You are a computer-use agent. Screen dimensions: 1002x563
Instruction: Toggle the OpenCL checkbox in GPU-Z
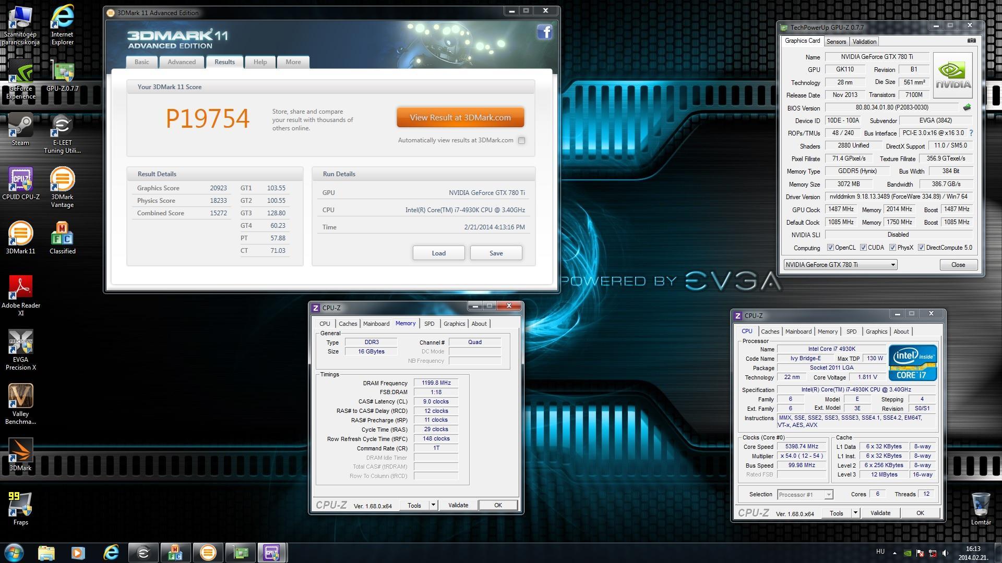click(x=830, y=248)
